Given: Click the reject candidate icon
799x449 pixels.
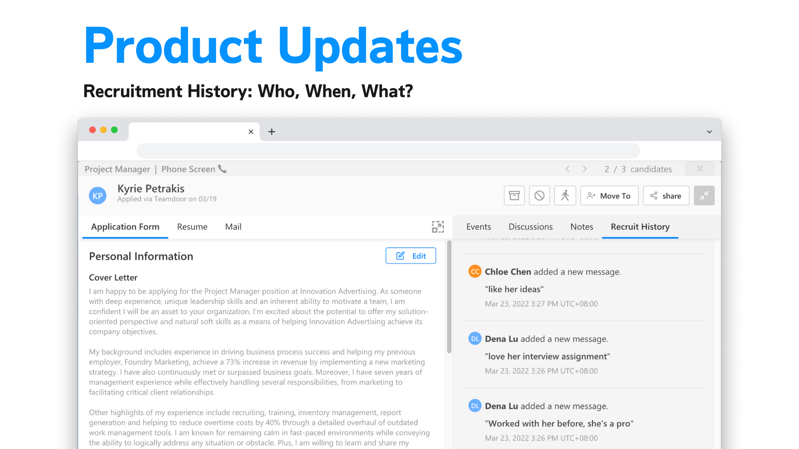Looking at the screenshot, I should point(539,195).
